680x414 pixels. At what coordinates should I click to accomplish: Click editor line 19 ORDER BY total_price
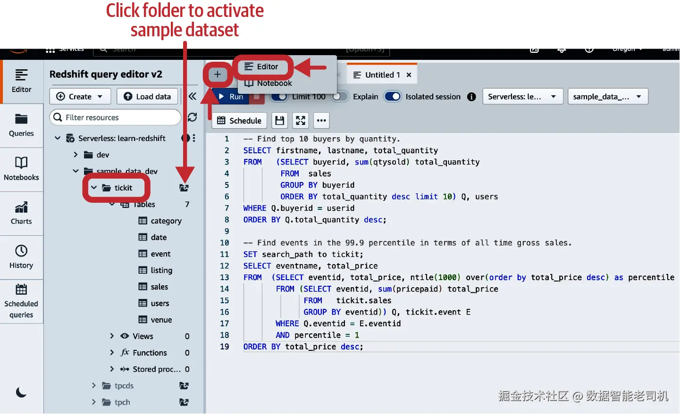303,347
